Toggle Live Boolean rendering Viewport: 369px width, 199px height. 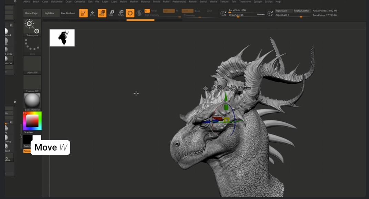[68, 13]
